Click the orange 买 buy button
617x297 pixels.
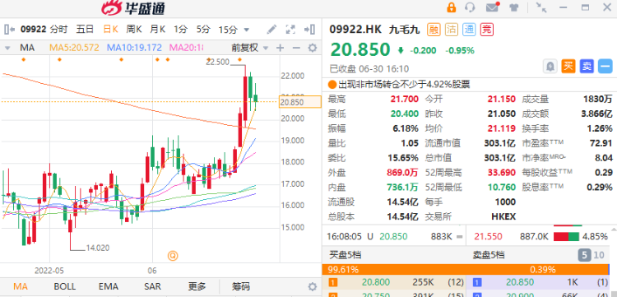(568, 66)
